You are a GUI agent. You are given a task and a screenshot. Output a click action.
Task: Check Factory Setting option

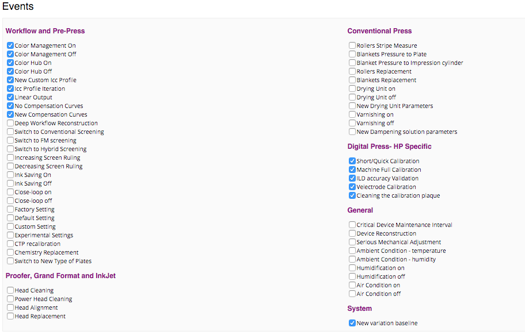10,209
